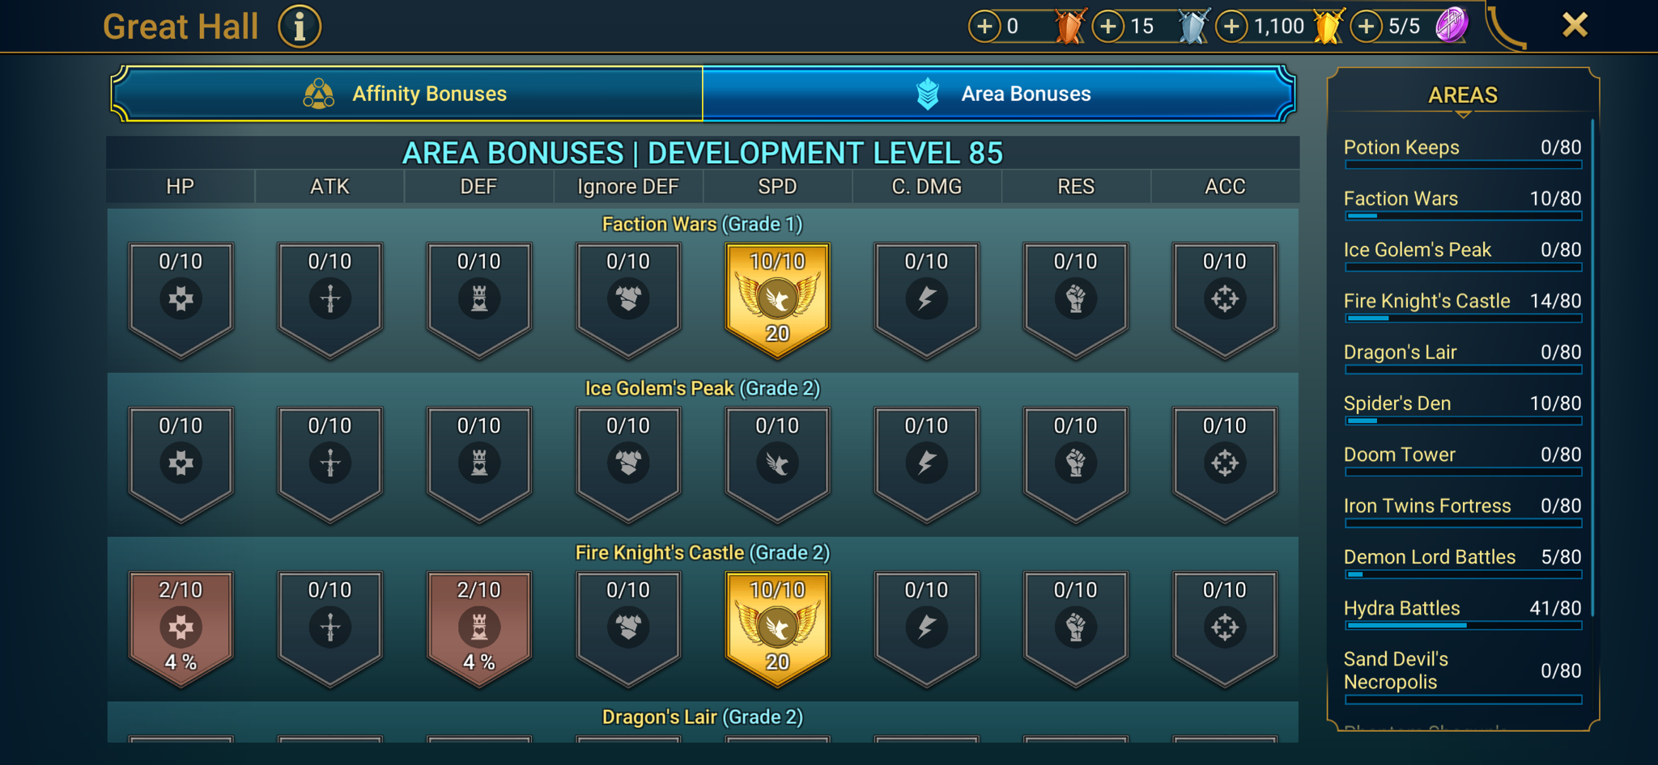Add gold medals with the plus button
Image resolution: width=1658 pixels, height=765 pixels.
pyautogui.click(x=1231, y=27)
